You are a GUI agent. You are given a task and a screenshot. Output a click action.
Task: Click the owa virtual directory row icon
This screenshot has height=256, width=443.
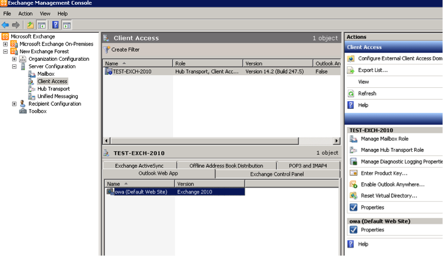pyautogui.click(x=110, y=192)
